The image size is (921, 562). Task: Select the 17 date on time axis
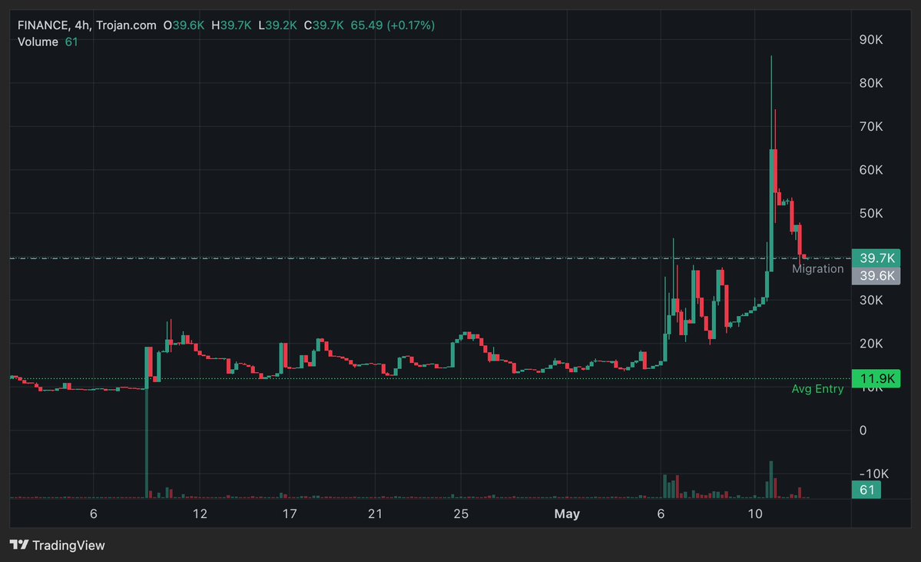290,514
